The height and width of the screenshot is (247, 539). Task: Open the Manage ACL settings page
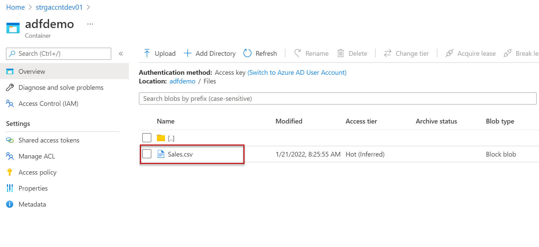(x=36, y=156)
